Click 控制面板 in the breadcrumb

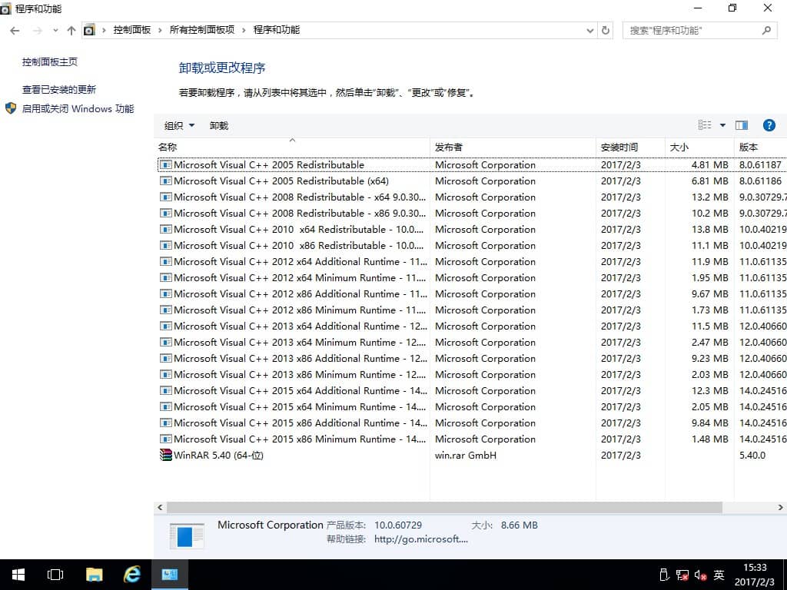pyautogui.click(x=132, y=30)
